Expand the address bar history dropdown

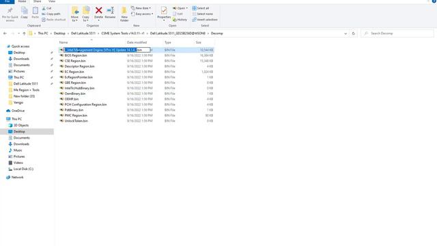tap(346, 33)
